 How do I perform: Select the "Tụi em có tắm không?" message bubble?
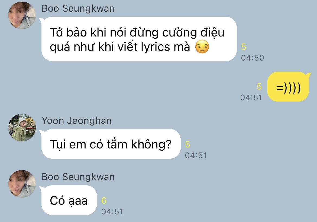point(111,144)
